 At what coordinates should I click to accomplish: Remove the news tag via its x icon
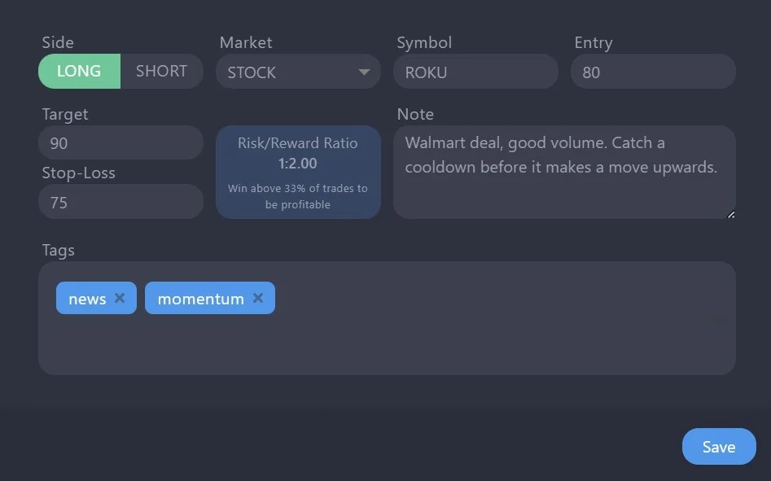pyautogui.click(x=119, y=298)
